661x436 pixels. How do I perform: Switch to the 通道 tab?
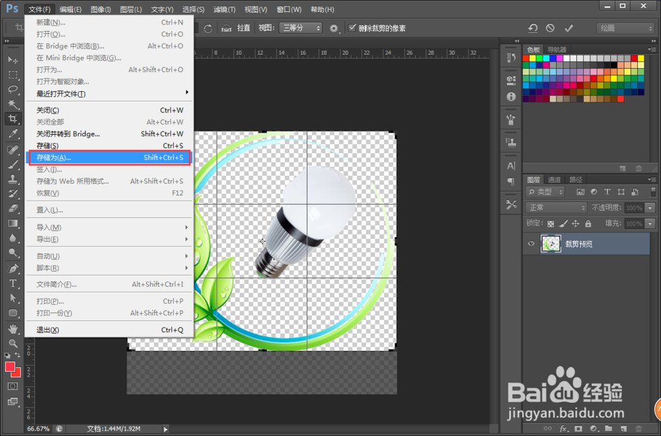554,180
